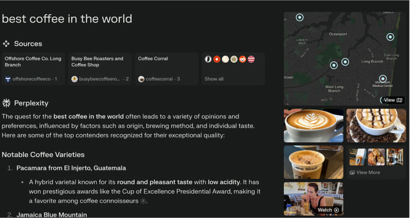The image size is (410, 218).
Task: Click the cream-colored source favicon
Action: [x=225, y=59]
